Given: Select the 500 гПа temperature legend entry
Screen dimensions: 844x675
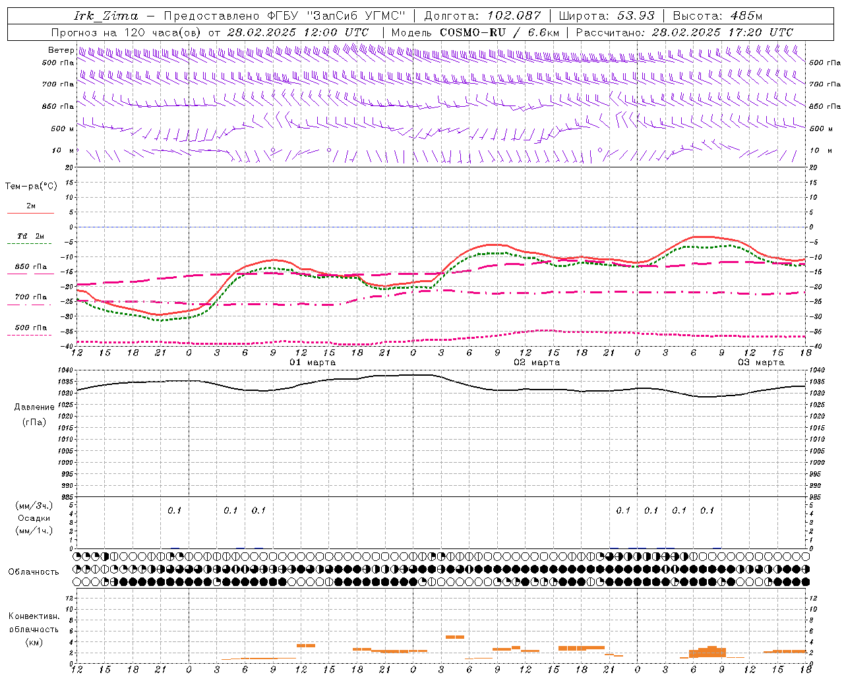Looking at the screenshot, I should click(30, 328).
